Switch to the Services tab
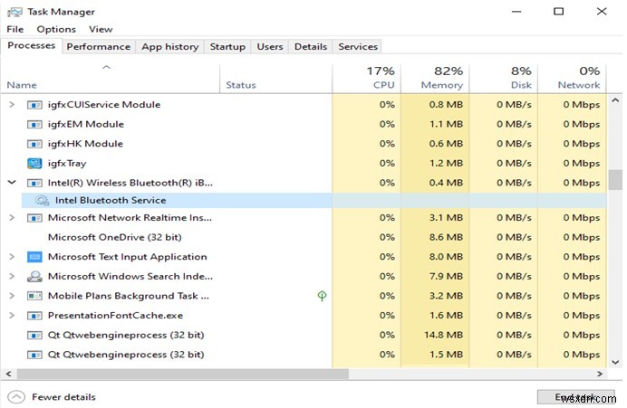The image size is (627, 408). pyautogui.click(x=358, y=47)
